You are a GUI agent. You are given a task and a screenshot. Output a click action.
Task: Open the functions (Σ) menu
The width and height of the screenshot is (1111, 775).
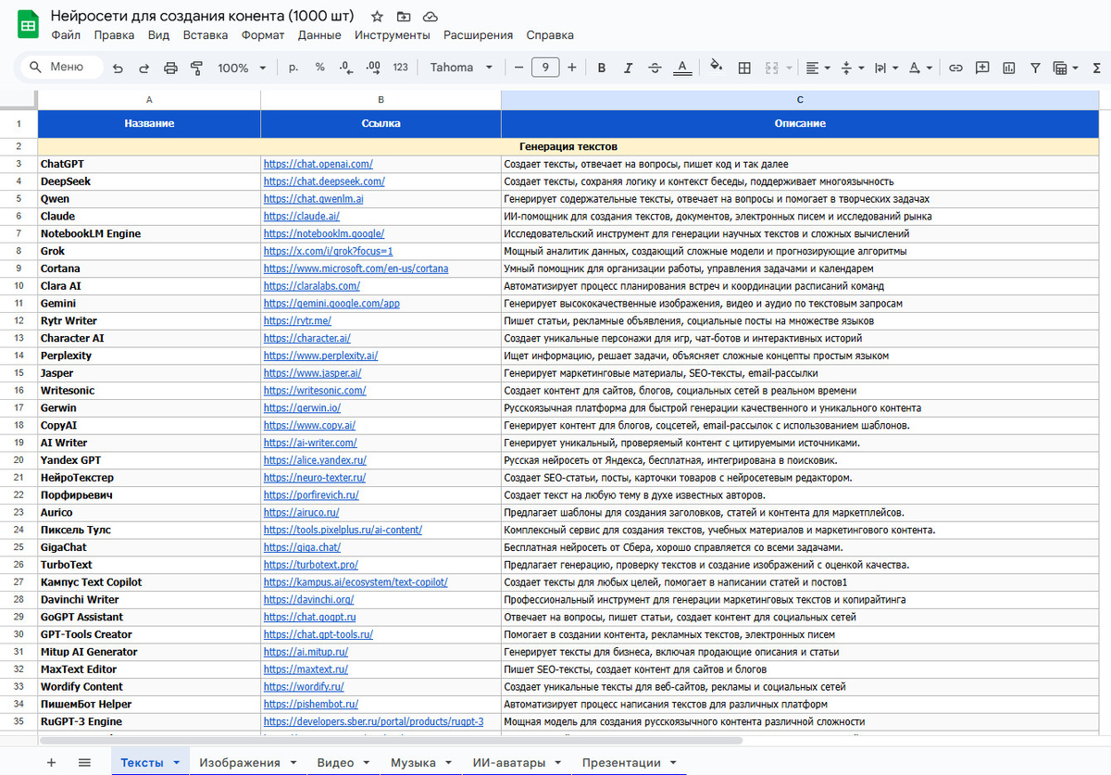1097,68
